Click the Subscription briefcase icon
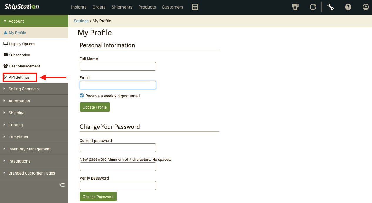The width and height of the screenshot is (372, 203). pos(6,55)
